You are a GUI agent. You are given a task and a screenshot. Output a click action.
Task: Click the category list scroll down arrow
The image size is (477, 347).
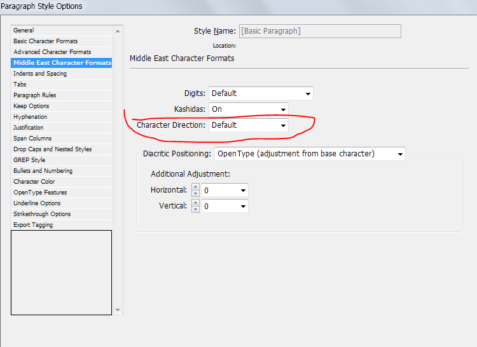tap(118, 310)
